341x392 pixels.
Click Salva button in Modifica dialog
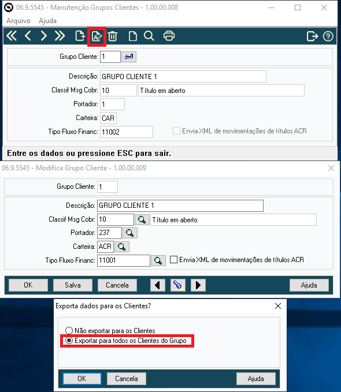(x=73, y=285)
